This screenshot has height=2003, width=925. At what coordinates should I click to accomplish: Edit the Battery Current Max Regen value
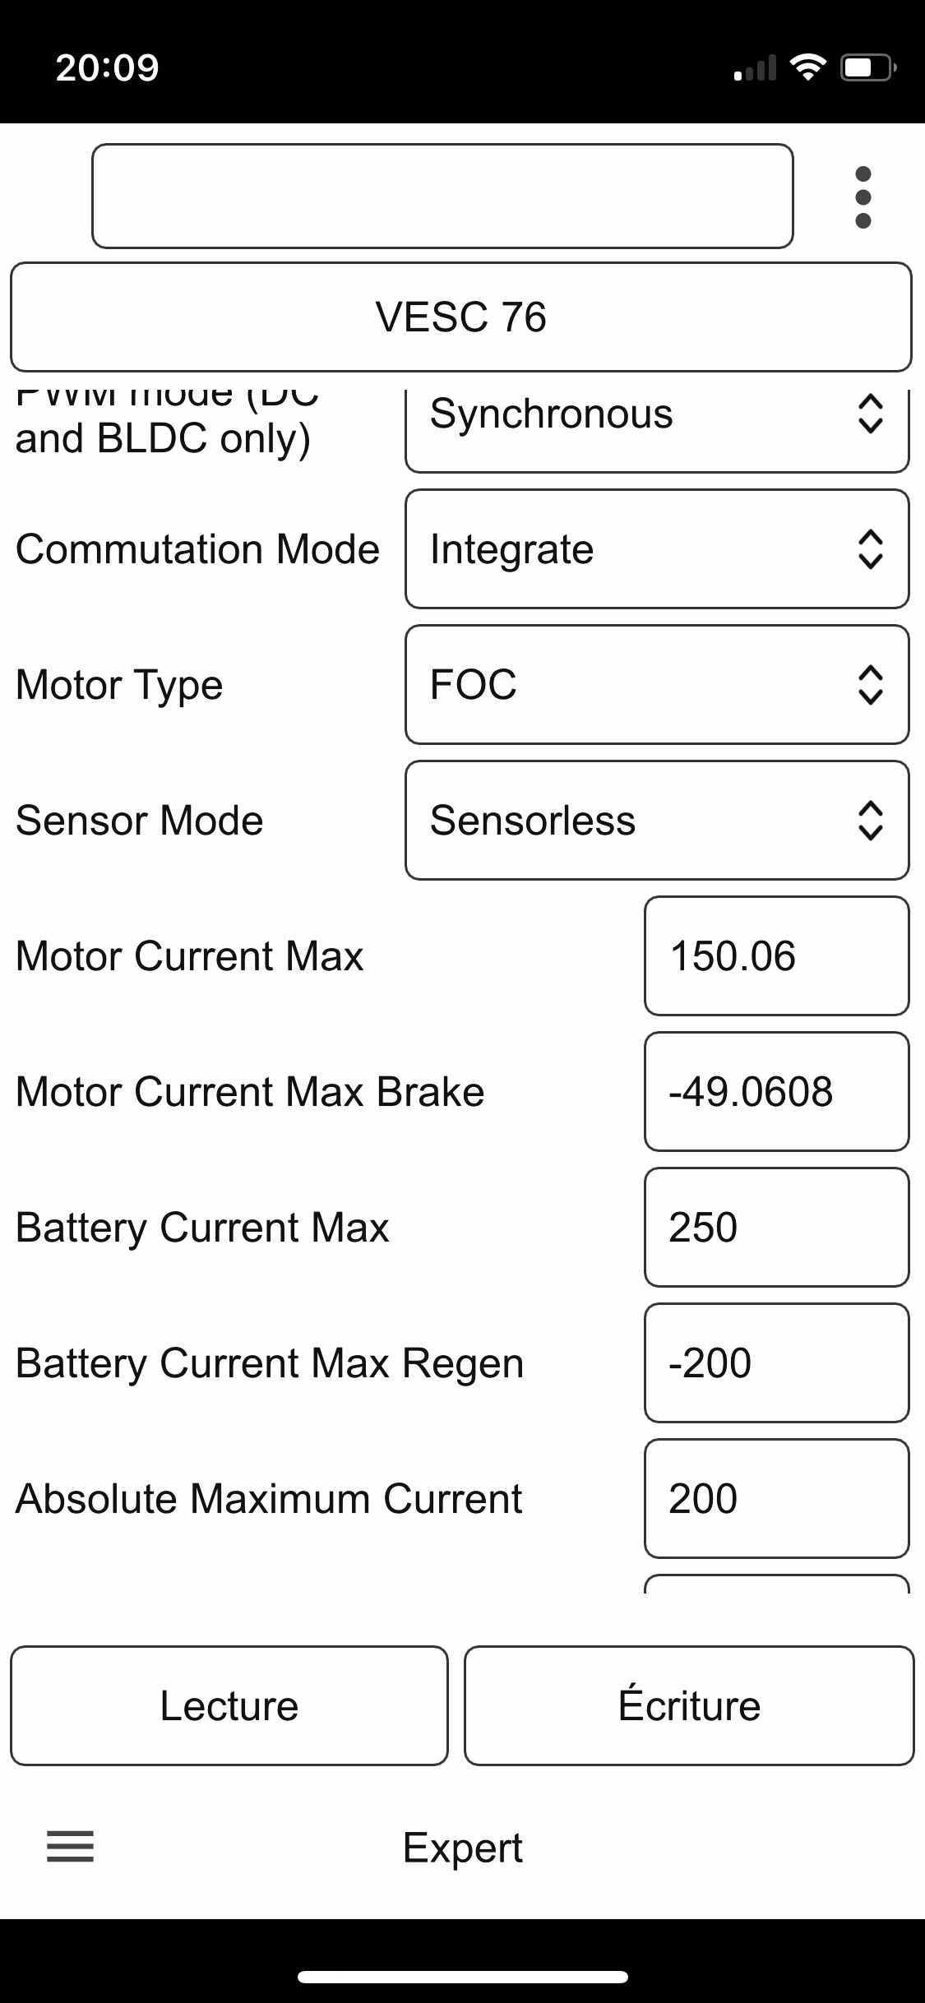click(776, 1363)
